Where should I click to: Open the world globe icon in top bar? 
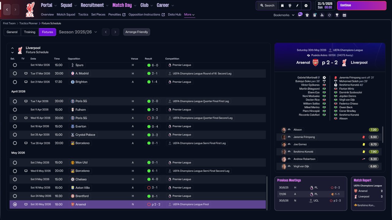pyautogui.click(x=290, y=5)
